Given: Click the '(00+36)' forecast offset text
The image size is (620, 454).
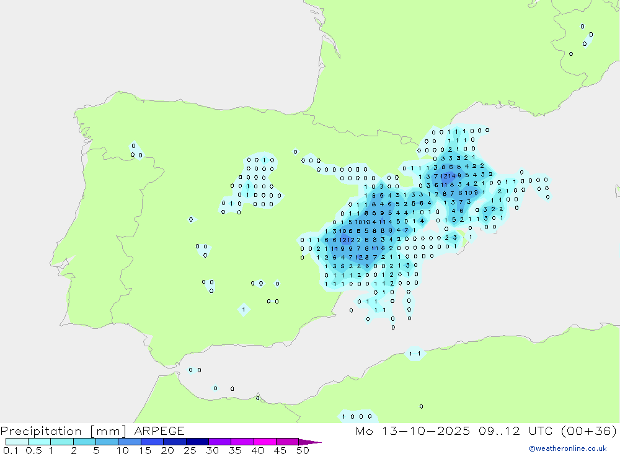Looking at the screenshot, I should [589, 430].
